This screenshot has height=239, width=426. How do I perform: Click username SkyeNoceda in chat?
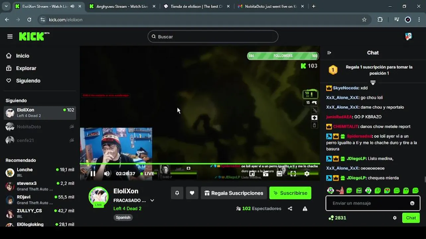pos(346,88)
